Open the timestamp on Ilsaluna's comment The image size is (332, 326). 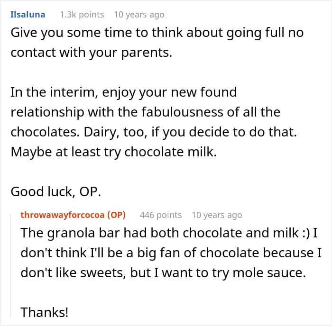pyautogui.click(x=139, y=14)
